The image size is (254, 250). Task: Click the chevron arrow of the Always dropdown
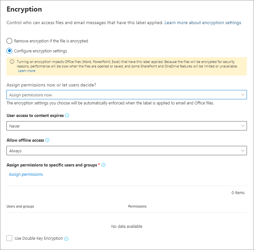tap(243, 151)
